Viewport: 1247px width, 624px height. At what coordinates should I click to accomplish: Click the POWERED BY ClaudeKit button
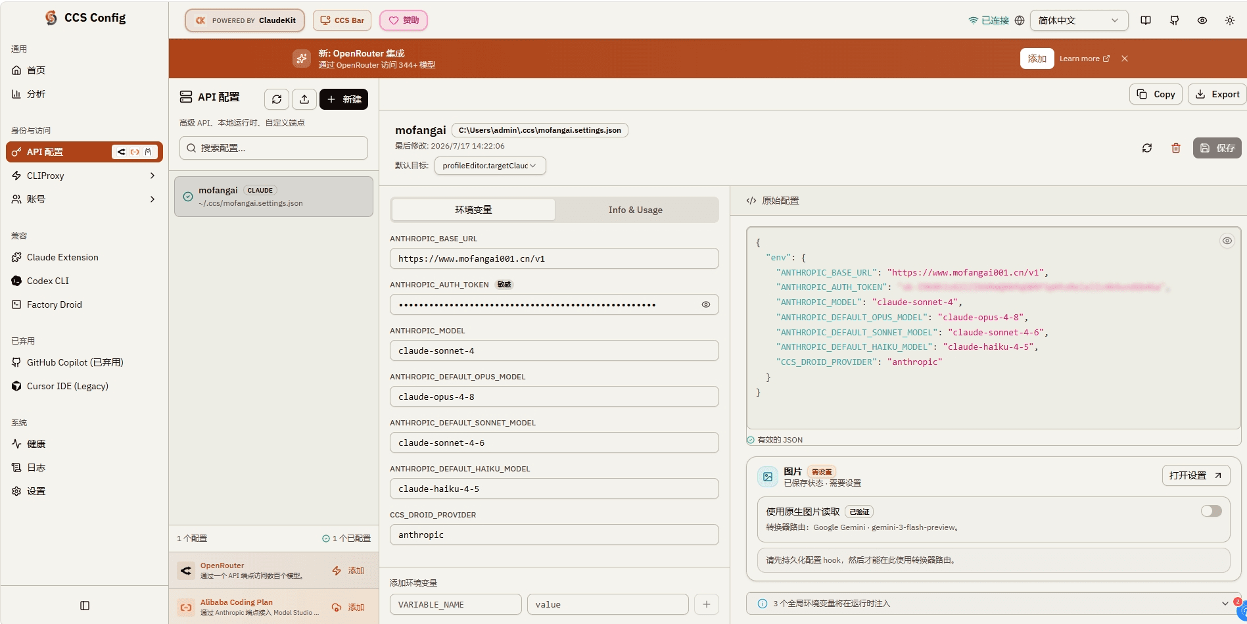[x=245, y=20]
